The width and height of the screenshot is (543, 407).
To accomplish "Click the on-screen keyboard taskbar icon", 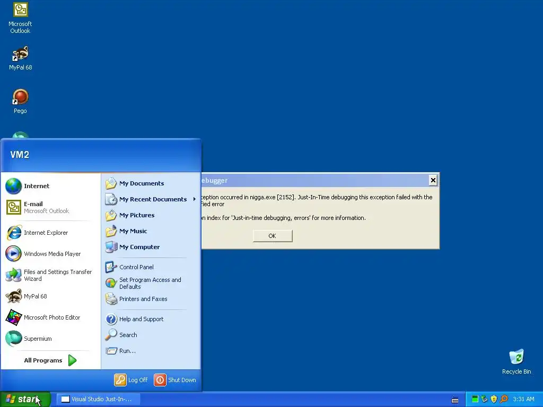I will pyautogui.click(x=455, y=400).
